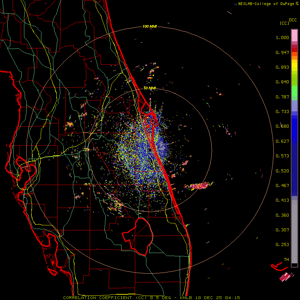Screen dimensions: 300x300
Task: Click the 10 DEC 25 date text
Action: pos(209,298)
